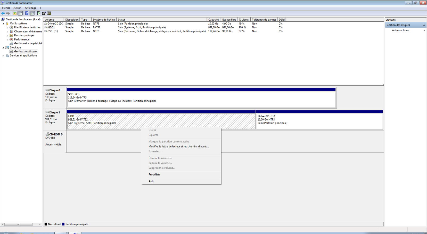The image size is (427, 234).
Task: Click the Up one level folder icon
Action: point(15,13)
